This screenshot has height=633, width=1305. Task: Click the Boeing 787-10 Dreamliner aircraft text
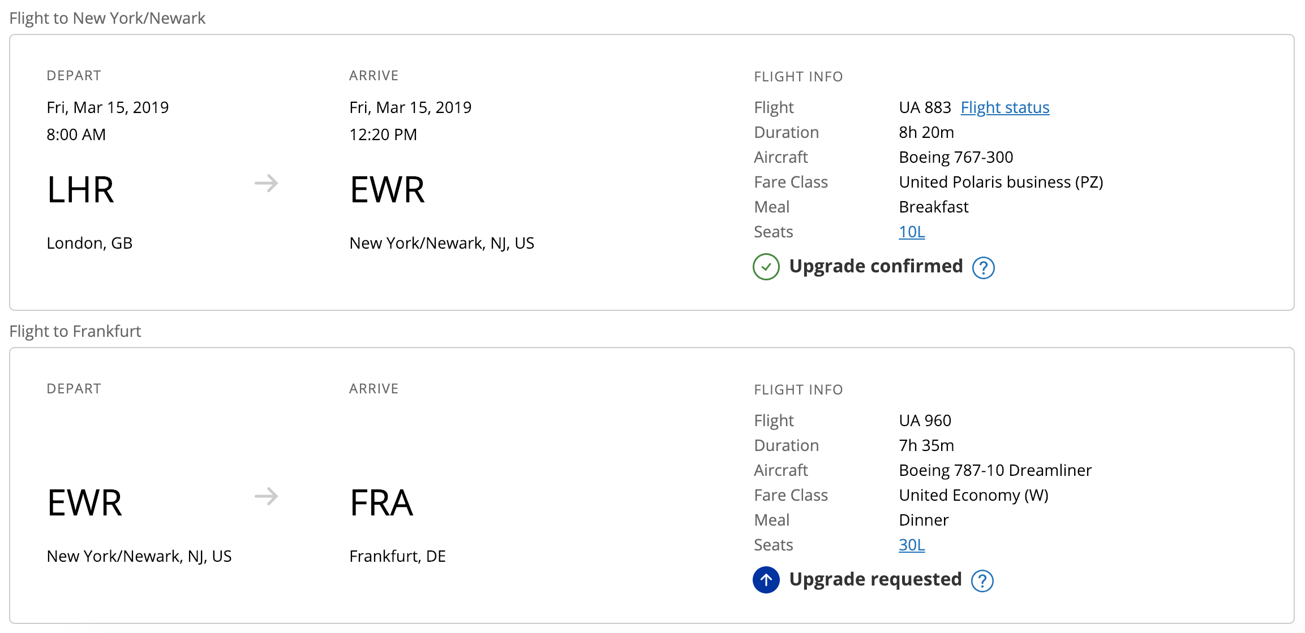pyautogui.click(x=995, y=470)
